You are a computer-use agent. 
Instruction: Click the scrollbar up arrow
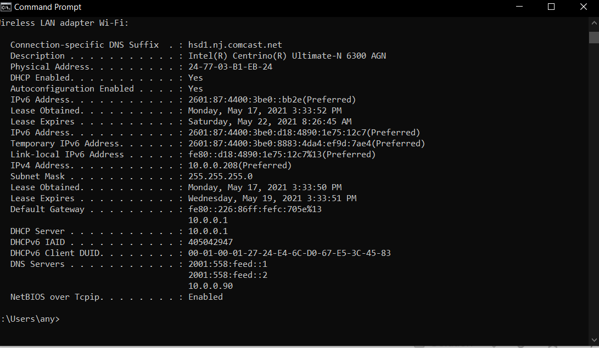(594, 23)
